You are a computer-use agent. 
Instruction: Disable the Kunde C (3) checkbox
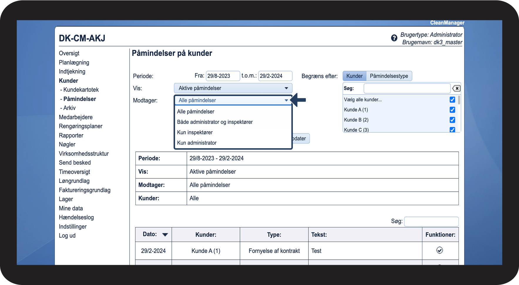[x=452, y=129]
